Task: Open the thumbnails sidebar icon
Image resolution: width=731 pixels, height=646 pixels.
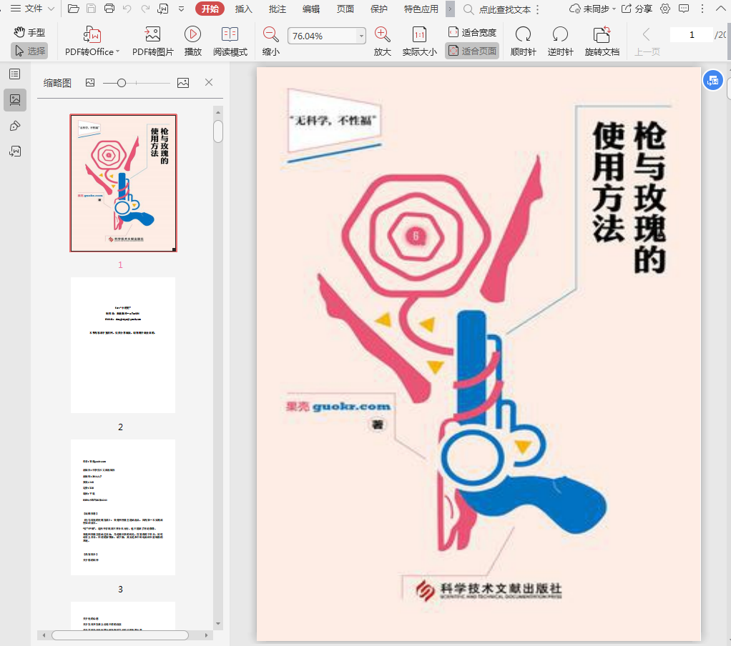Action: click(x=15, y=99)
